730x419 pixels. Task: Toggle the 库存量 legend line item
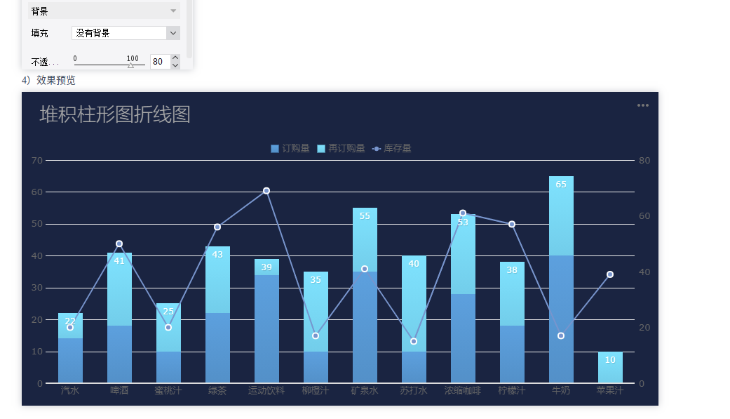391,148
